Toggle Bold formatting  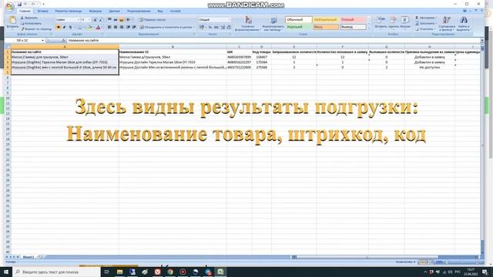pos(59,28)
